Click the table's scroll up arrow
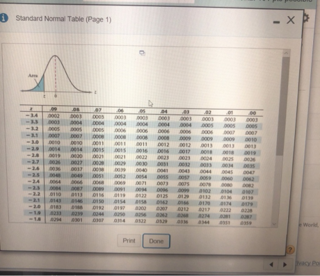 coord(286,53)
